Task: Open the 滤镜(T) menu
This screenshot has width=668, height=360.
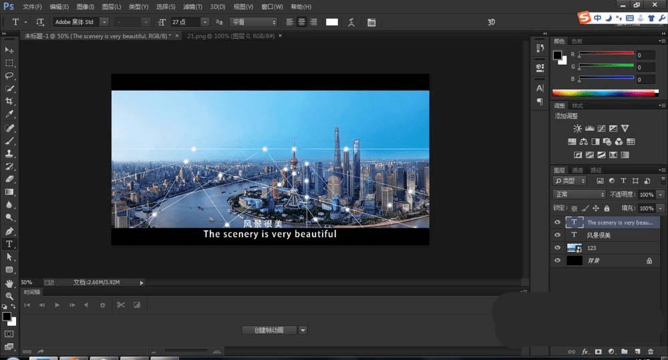Action: [x=192, y=7]
